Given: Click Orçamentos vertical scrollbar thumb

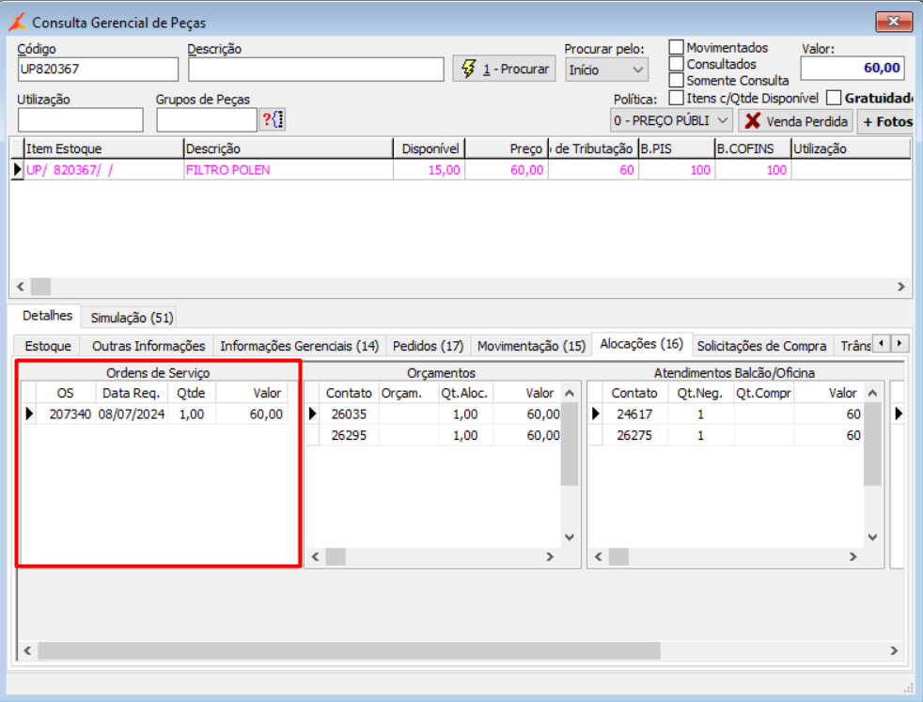Looking at the screenshot, I should [x=570, y=445].
